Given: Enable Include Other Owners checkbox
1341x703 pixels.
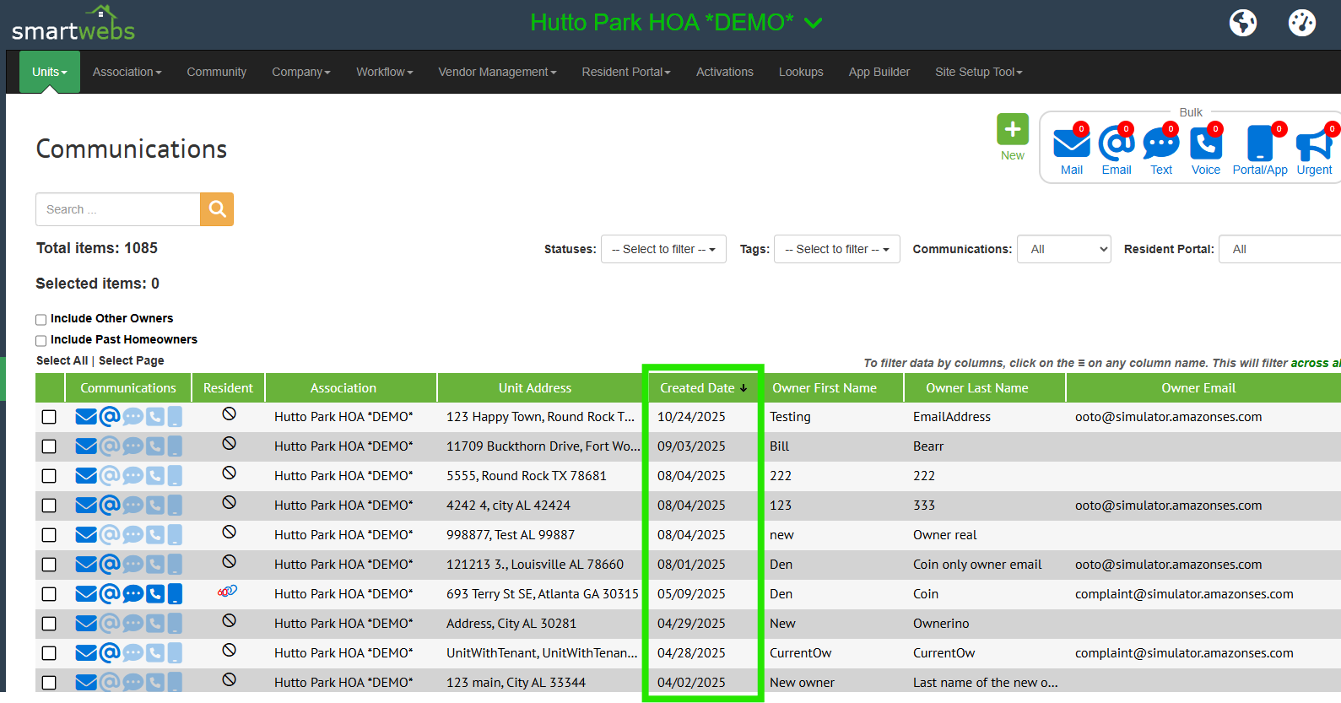Looking at the screenshot, I should tap(41, 320).
